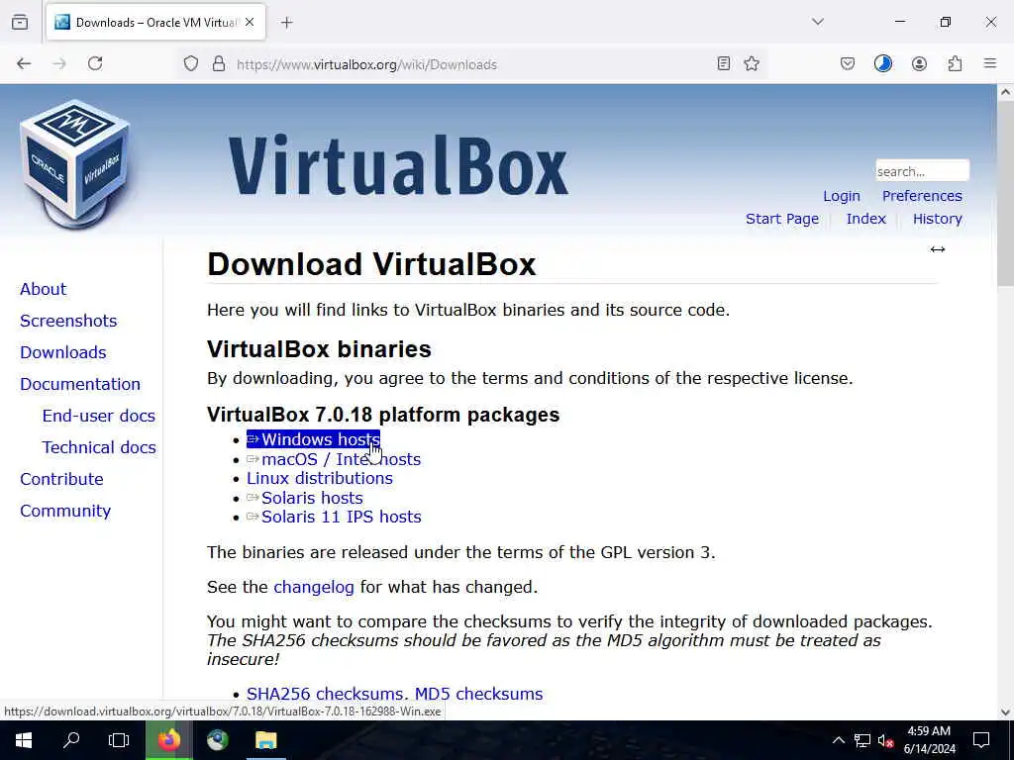Open the Login link
This screenshot has width=1014, height=760.
(x=842, y=196)
